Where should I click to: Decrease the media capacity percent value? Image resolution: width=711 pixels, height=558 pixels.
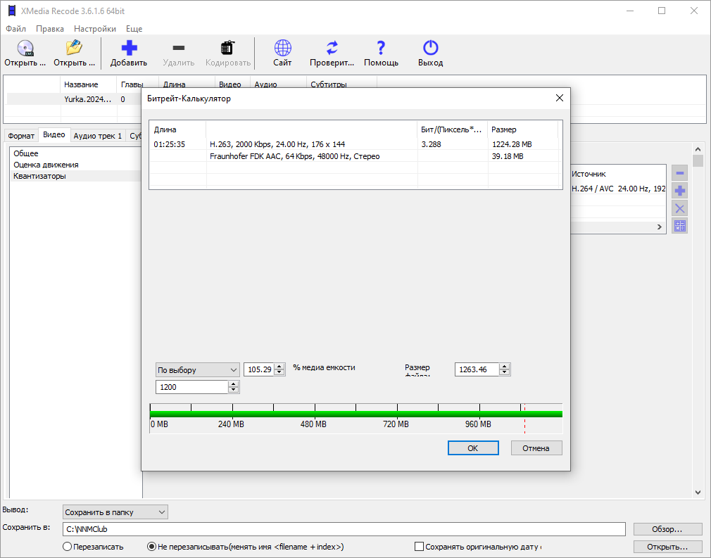[279, 372]
